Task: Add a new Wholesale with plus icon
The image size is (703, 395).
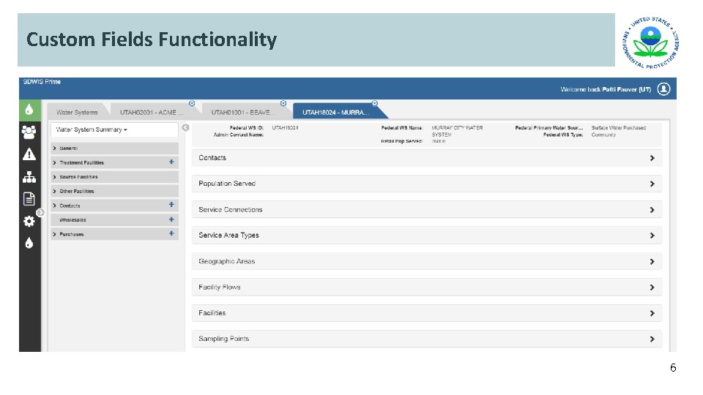Action: tap(171, 219)
